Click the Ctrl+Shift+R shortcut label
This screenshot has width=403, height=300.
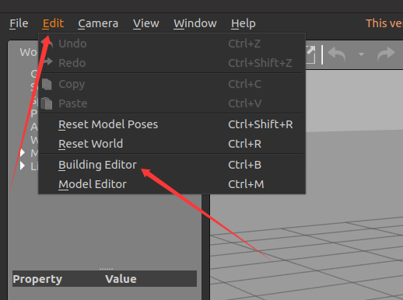[261, 124]
